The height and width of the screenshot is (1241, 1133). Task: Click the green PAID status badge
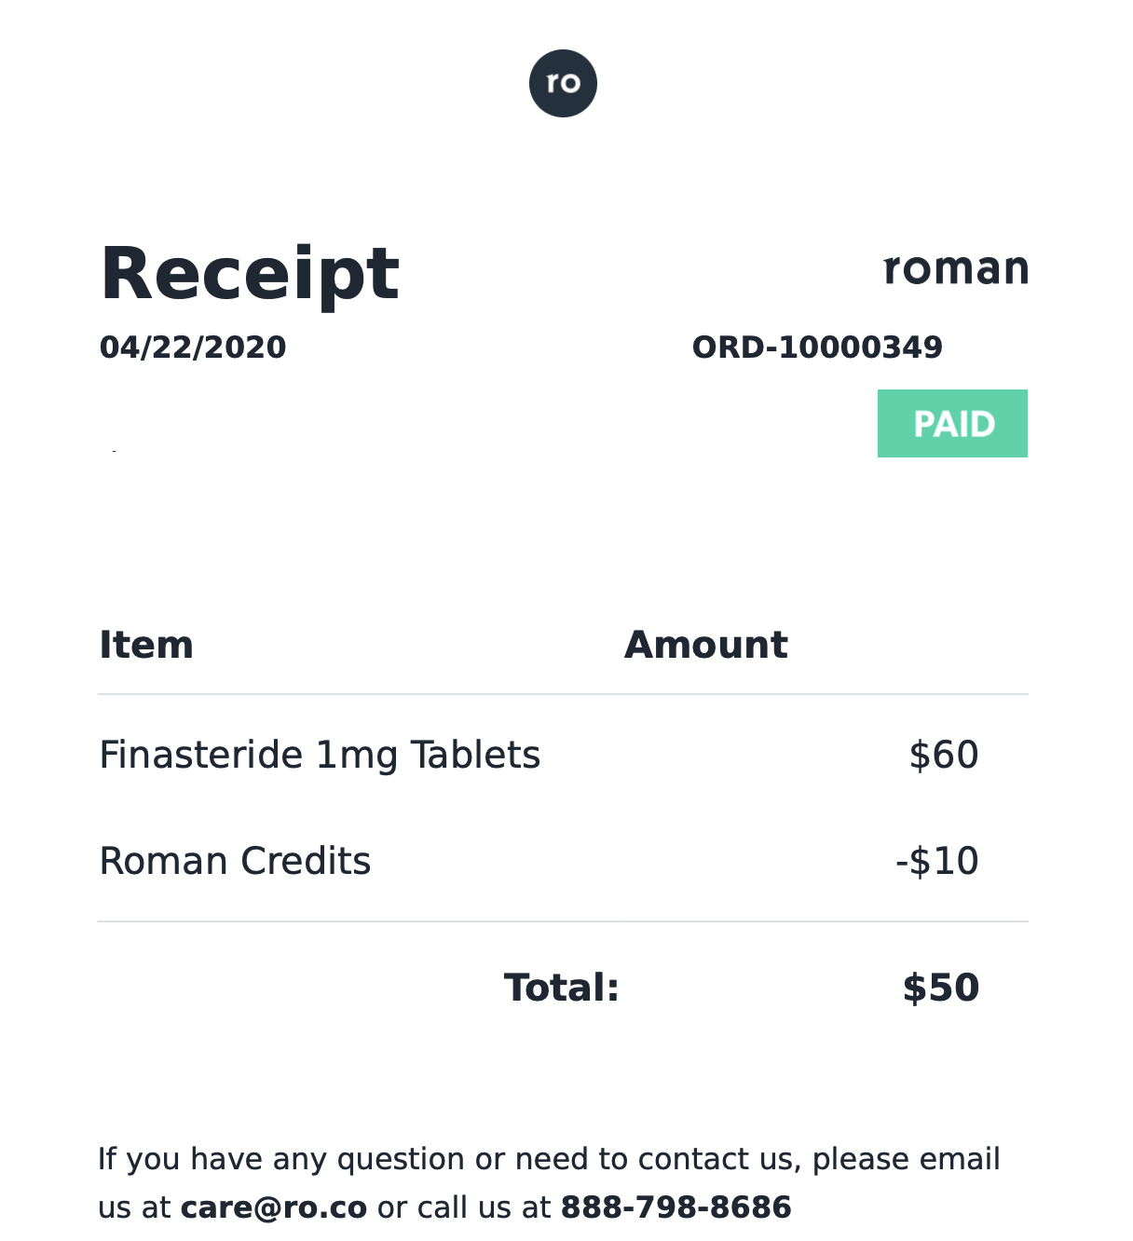[952, 423]
